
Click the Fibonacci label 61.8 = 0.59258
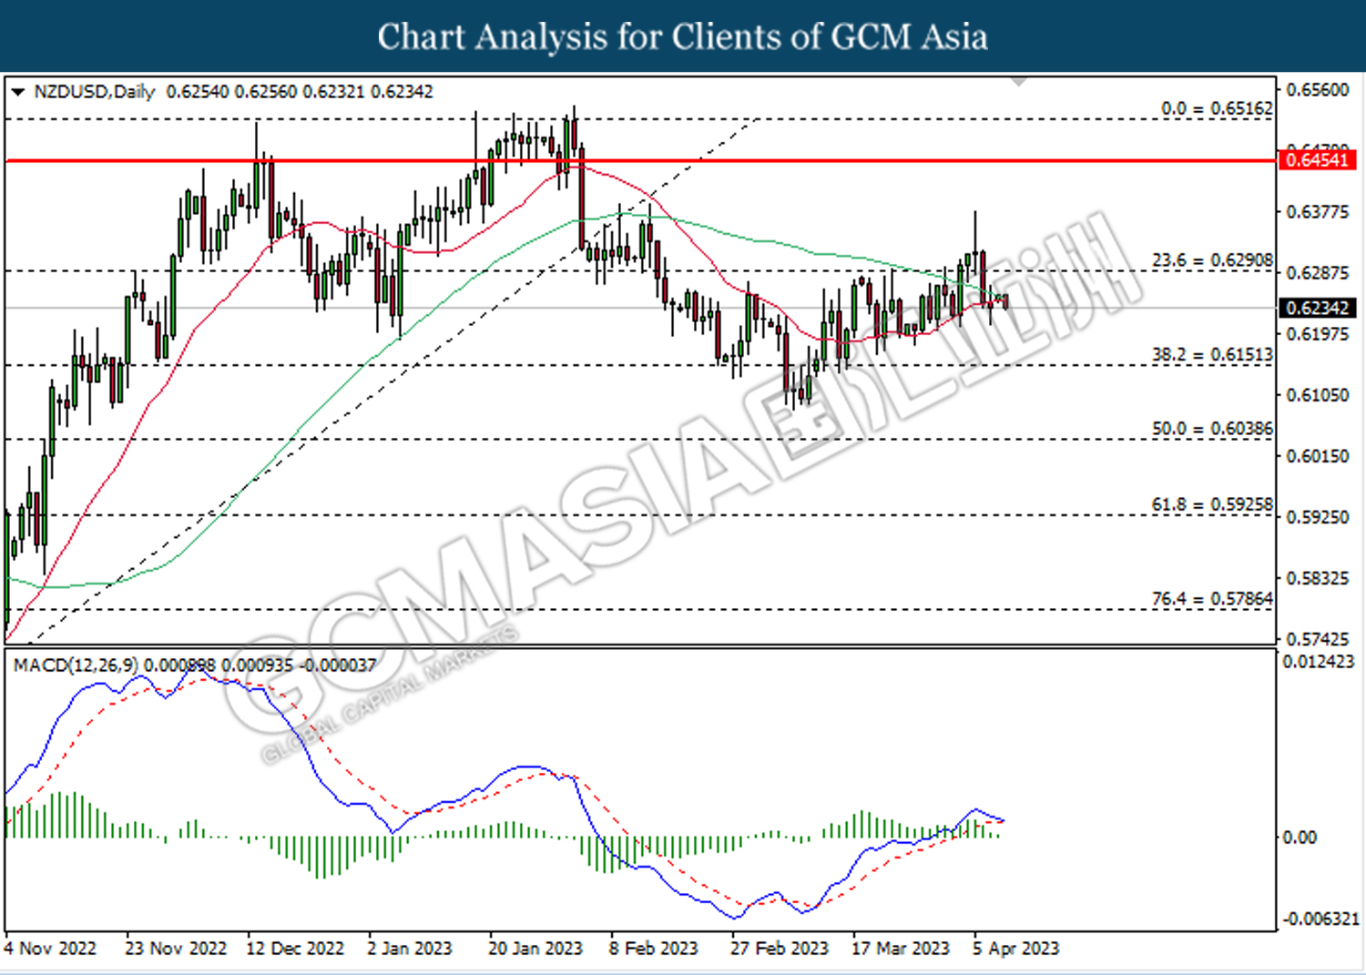click(x=1212, y=504)
